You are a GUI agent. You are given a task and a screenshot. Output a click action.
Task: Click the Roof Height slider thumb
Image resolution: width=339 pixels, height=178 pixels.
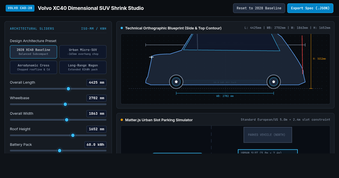(x=73, y=135)
